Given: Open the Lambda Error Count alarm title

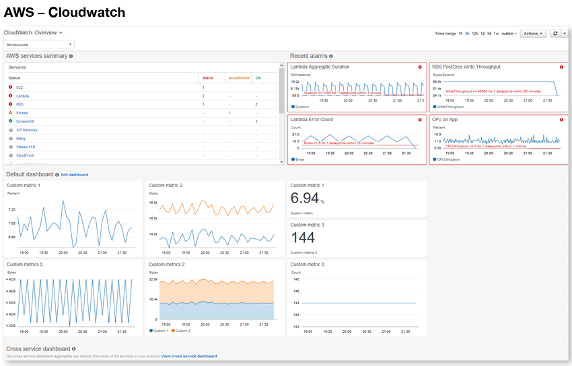Looking at the screenshot, I should [312, 120].
